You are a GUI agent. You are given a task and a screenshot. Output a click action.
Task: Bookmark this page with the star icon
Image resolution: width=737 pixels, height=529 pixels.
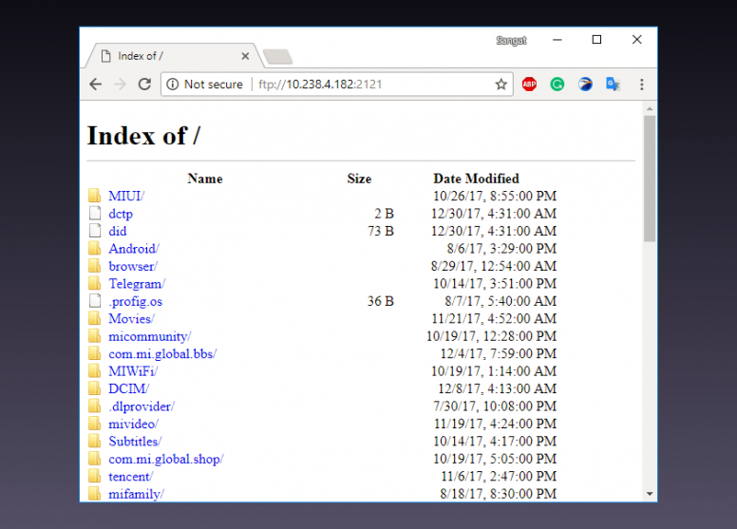click(501, 85)
